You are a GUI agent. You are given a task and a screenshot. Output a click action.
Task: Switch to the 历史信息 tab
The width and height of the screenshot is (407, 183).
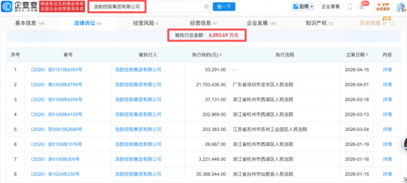pyautogui.click(x=373, y=23)
